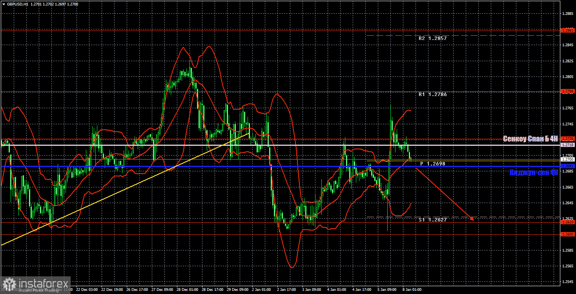Click the red 1.2605 price tag
576x294 pixels.
(x=568, y=234)
